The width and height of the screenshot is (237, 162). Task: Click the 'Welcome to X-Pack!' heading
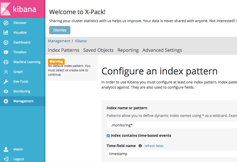click(77, 12)
